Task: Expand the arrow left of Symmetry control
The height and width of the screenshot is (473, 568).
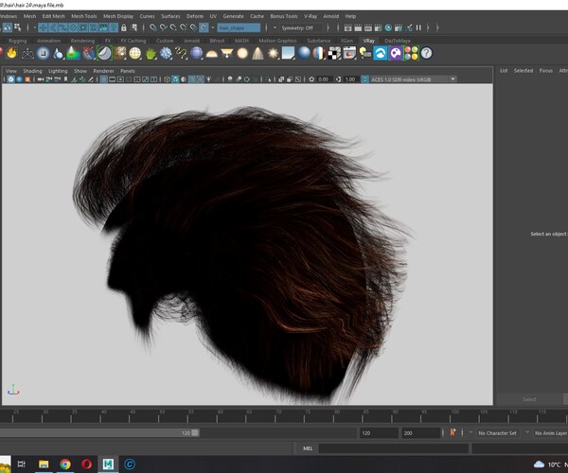Action: click(x=275, y=27)
